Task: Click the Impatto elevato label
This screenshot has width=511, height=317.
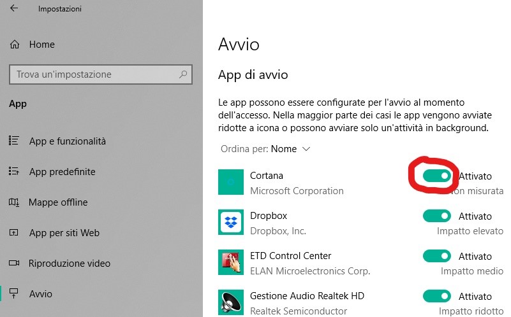Action: 470,231
